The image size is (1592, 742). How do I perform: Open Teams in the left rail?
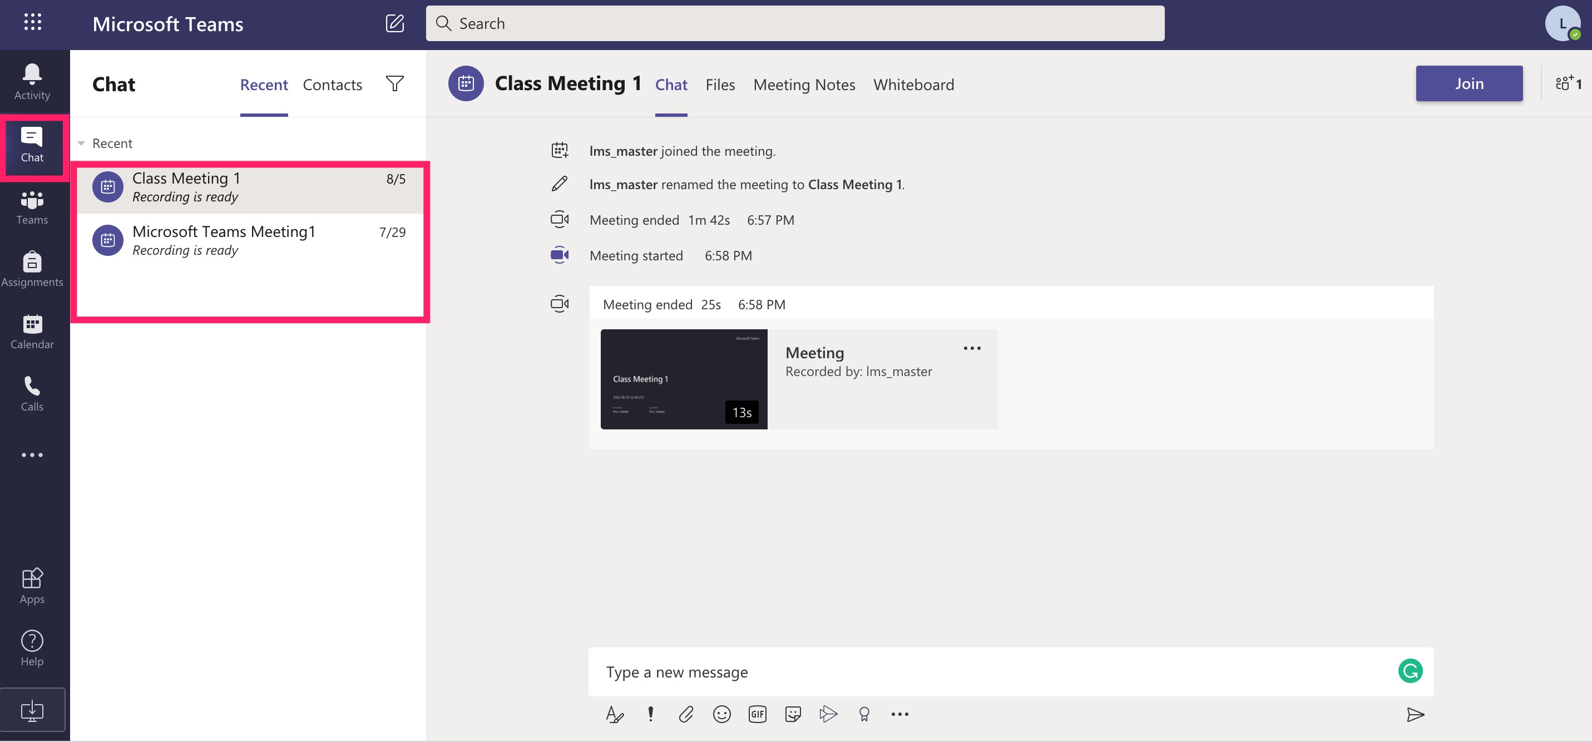click(x=32, y=207)
